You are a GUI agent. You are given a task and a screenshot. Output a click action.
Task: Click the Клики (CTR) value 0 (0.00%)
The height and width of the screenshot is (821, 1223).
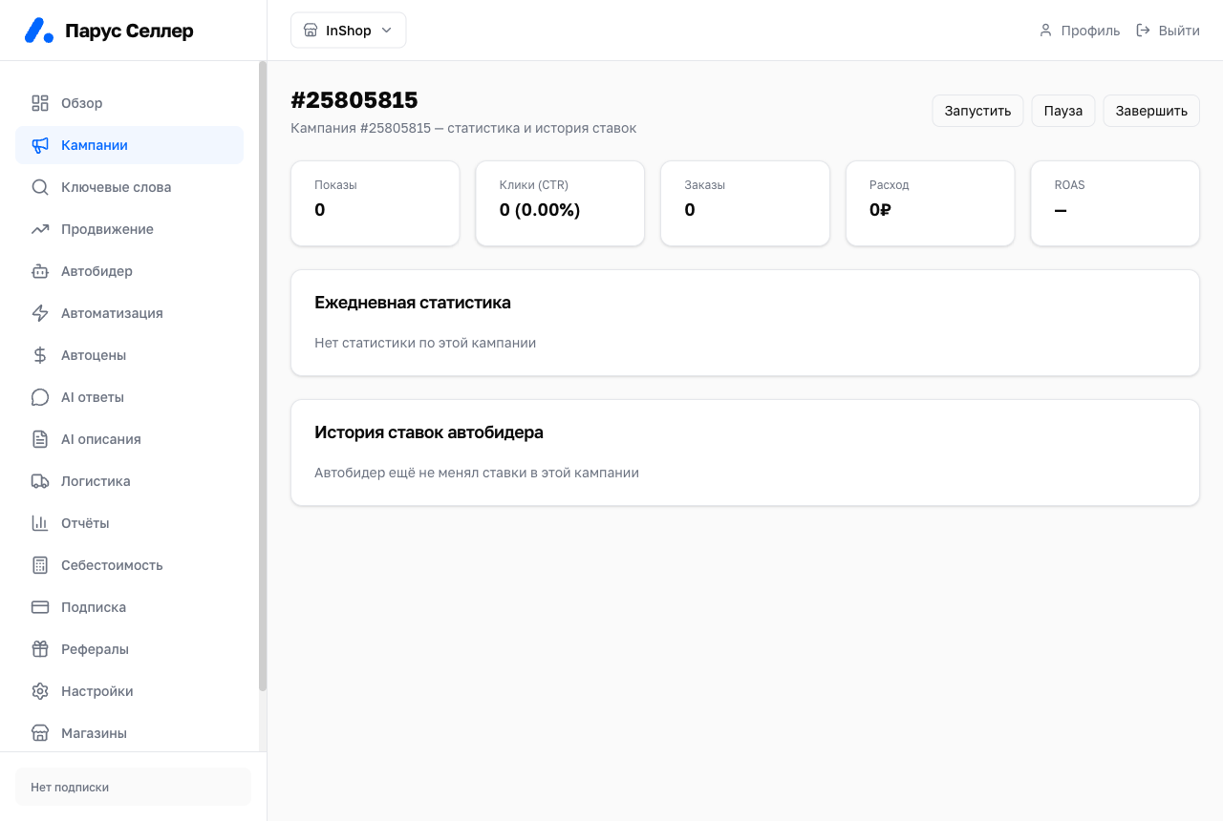[540, 210]
